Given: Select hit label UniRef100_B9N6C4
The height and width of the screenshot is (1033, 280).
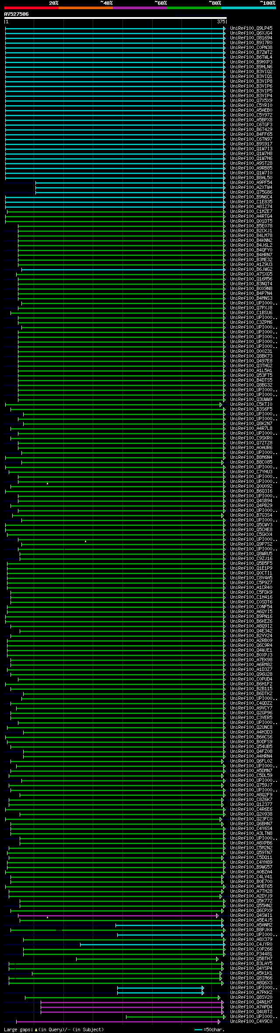Looking at the screenshot, I should click(x=251, y=197).
